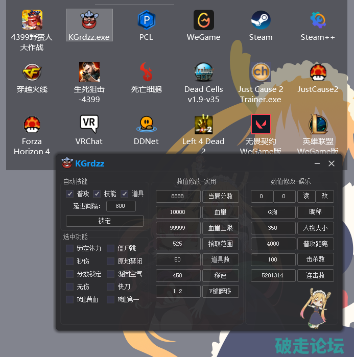Open the Steam desktop shortcut
Screen dimensions: 354x357
[x=261, y=21]
